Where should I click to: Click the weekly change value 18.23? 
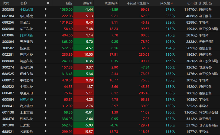[x=114, y=29]
